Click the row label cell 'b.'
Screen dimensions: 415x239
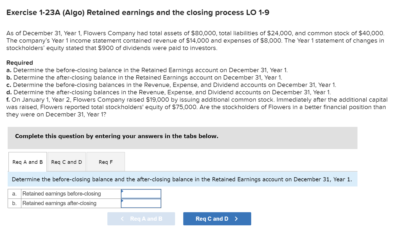click(x=14, y=203)
